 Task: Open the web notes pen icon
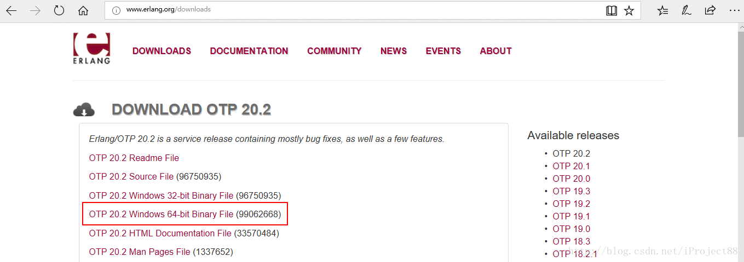686,10
